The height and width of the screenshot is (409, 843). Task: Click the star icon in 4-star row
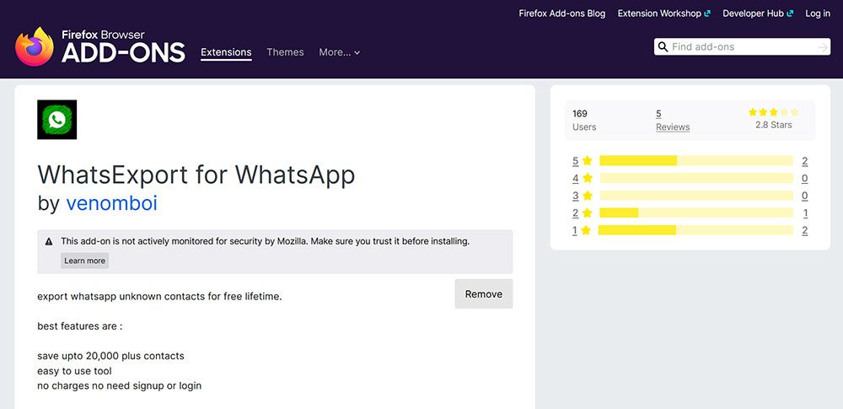tap(587, 178)
